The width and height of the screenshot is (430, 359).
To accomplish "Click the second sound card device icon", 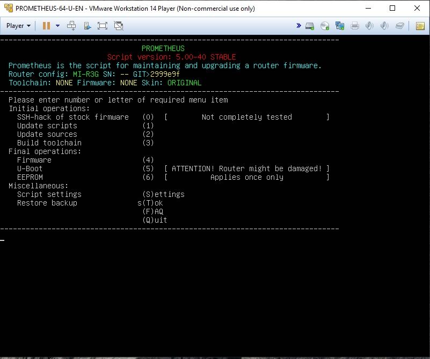I will coord(384,26).
